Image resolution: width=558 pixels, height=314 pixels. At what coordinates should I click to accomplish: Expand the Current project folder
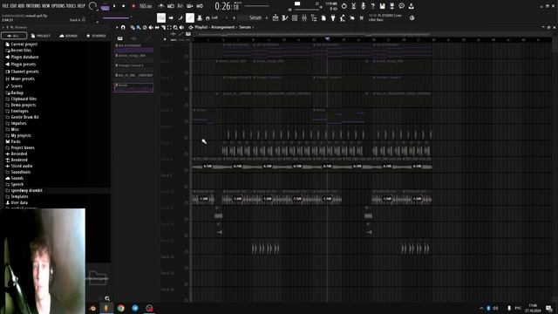pos(21,44)
